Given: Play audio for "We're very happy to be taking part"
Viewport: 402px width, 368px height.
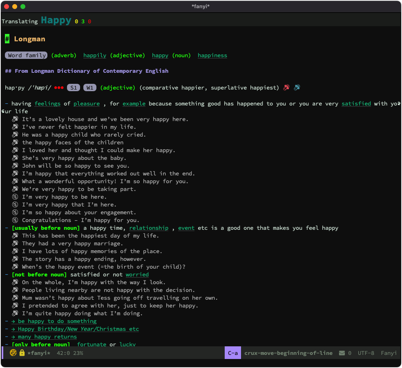Looking at the screenshot, I should [15, 189].
